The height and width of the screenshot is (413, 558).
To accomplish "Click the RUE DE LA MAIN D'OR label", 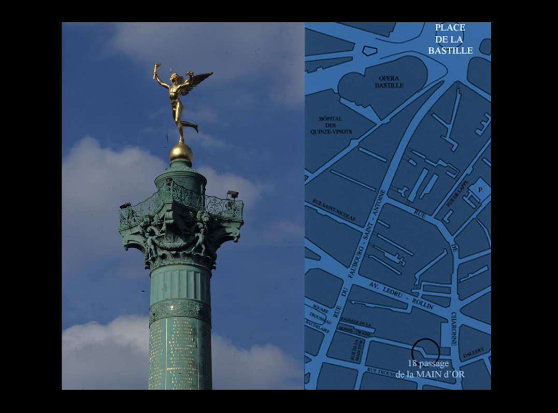I will click(x=357, y=351).
